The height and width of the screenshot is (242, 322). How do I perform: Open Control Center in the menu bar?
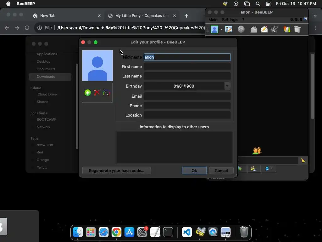click(x=268, y=3)
